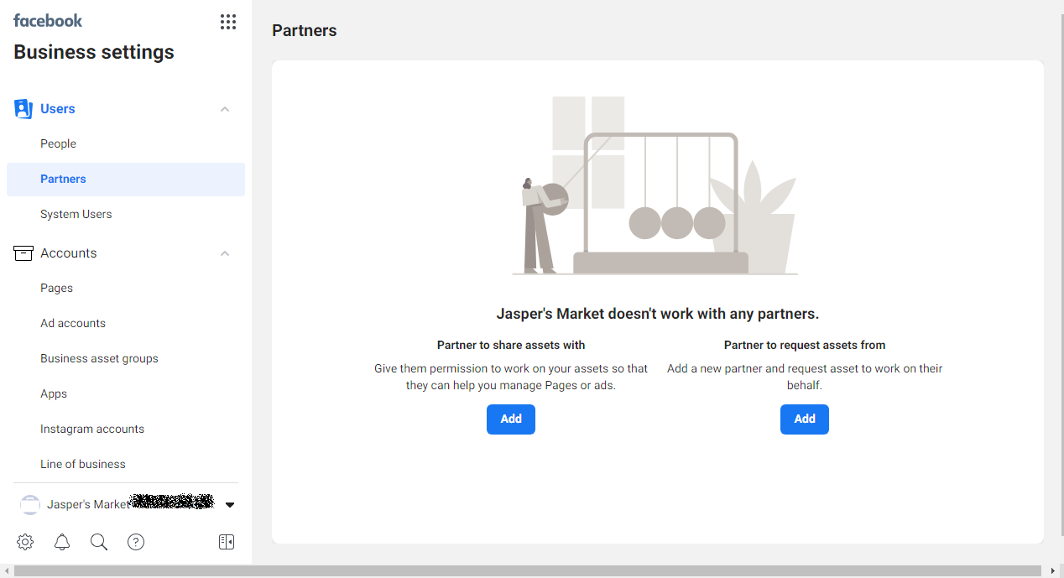Open the nine-dot apps grid menu
The image size is (1064, 578).
coord(227,22)
